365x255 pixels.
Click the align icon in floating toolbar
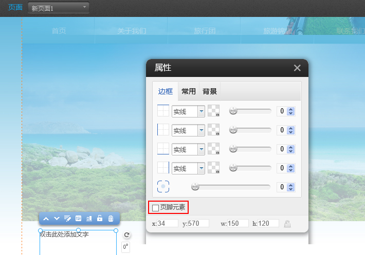[x=89, y=219]
